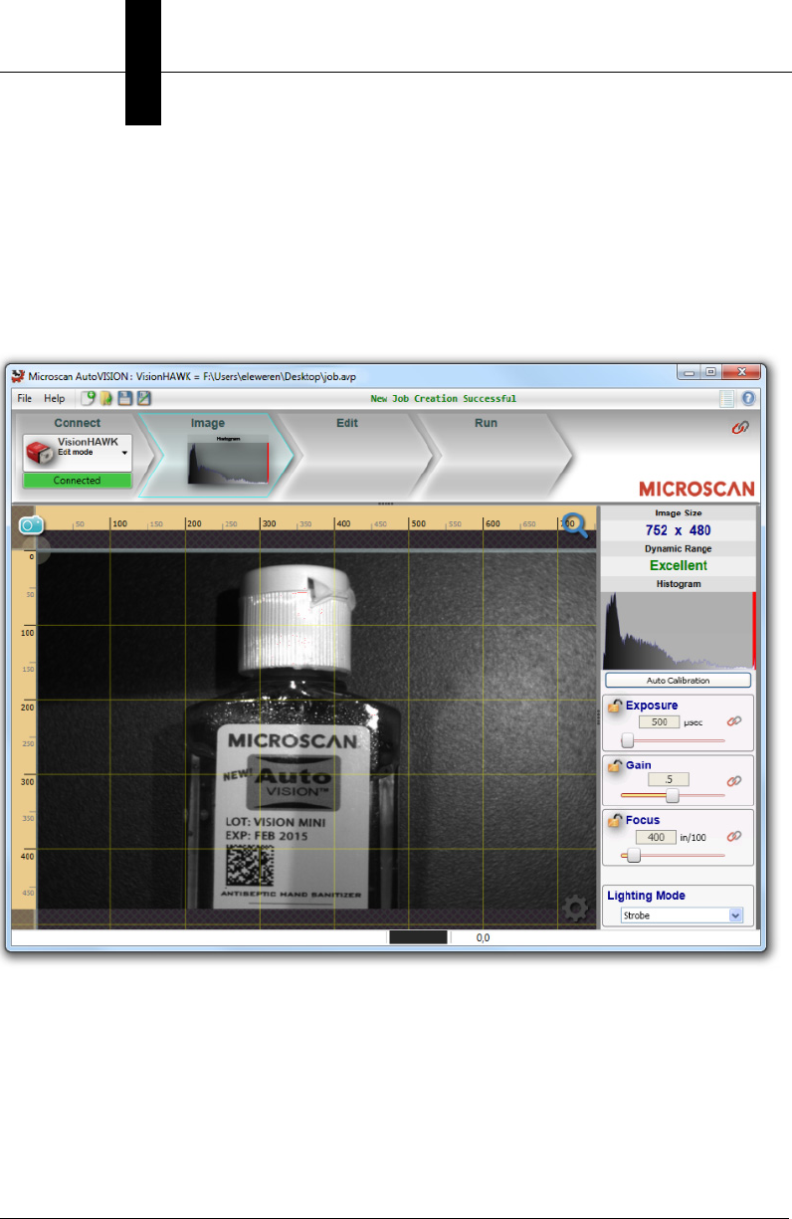Screen dimensions: 792x1219
Task: Click the MICROSCAN logo
Action: 696,489
